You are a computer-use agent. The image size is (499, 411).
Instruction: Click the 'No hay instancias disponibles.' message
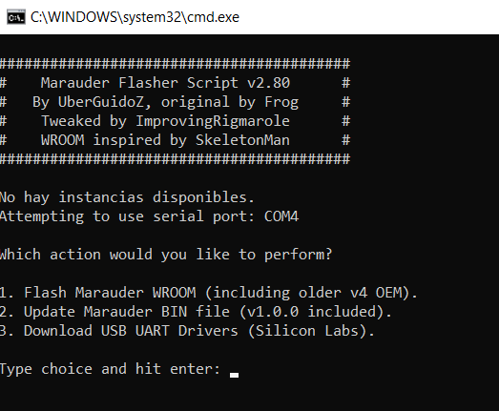(x=127, y=197)
